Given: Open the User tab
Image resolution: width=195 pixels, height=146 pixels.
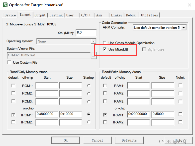Looking at the screenshot, I should [x=72, y=15].
